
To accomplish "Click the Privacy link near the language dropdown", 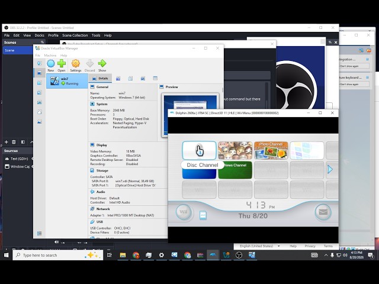I will [310, 246].
